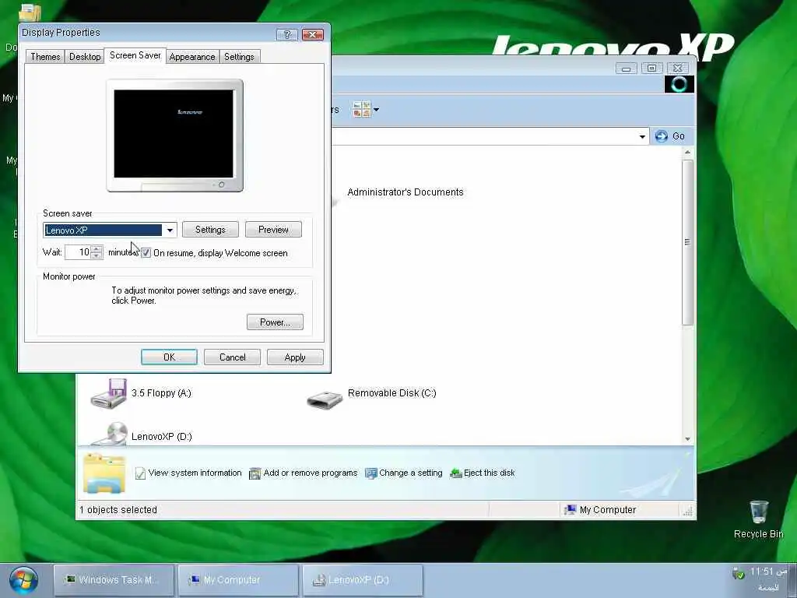Click the scrollbar up arrow in My Computer
This screenshot has height=598, width=797.
[687, 153]
